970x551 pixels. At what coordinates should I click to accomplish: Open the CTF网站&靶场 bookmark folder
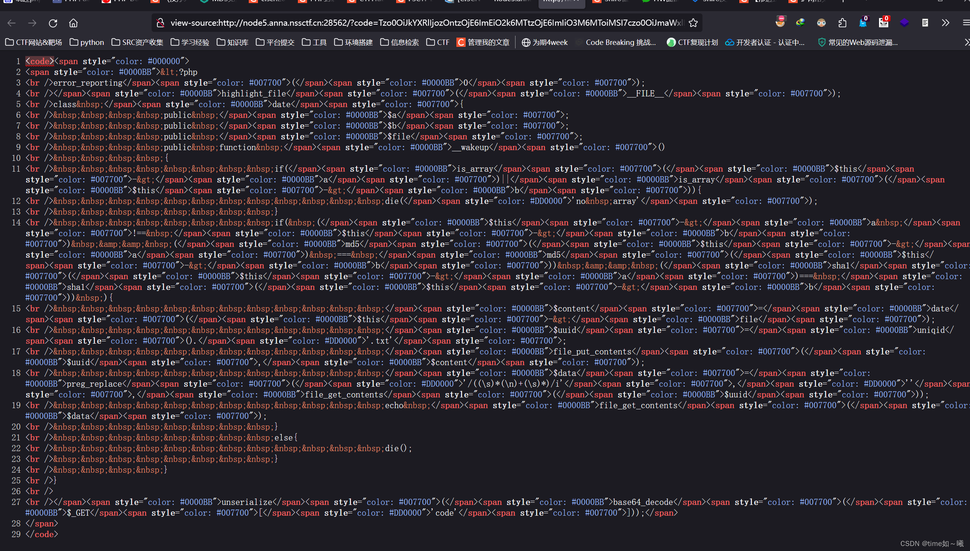pos(34,42)
